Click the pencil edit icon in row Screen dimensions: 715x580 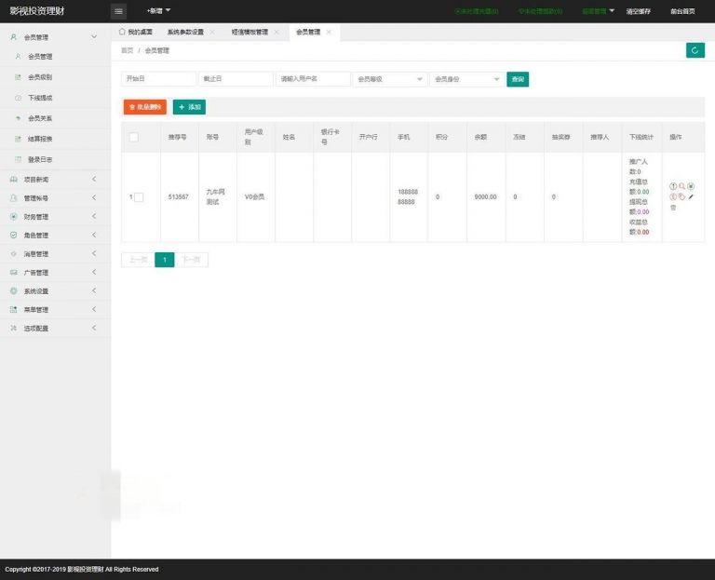[x=692, y=196]
